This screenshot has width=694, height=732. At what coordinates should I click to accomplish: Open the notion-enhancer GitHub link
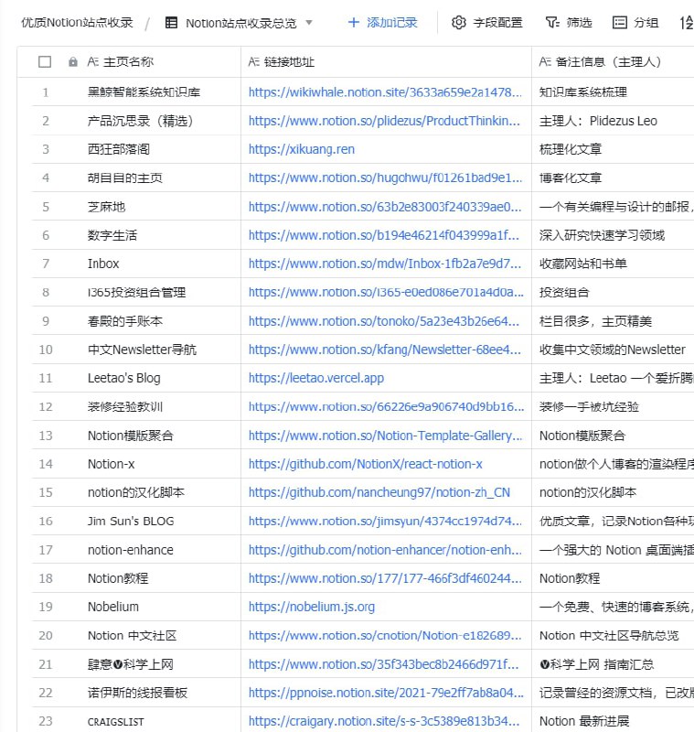tap(385, 550)
